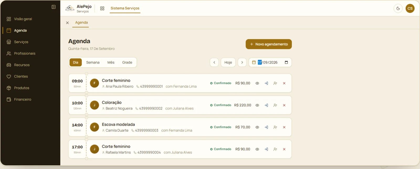Close the Agenda tab
The height and width of the screenshot is (169, 420).
pyautogui.click(x=67, y=23)
